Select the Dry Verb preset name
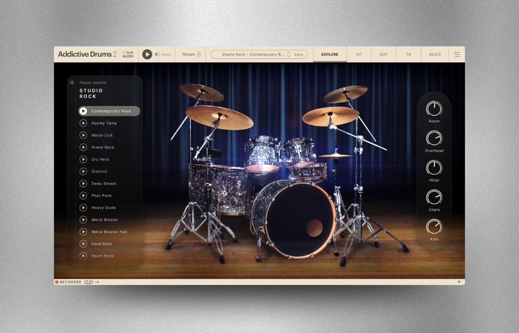519x333 pixels. point(100,159)
